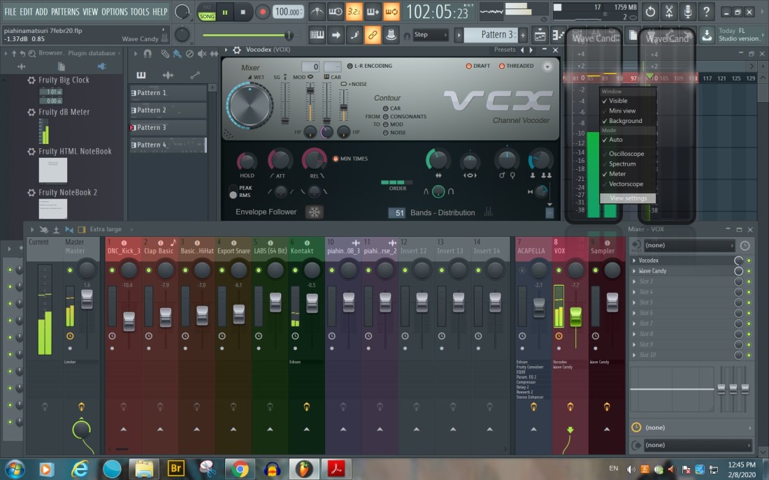Click the record button in transport bar
769x480 pixels.
click(x=262, y=12)
